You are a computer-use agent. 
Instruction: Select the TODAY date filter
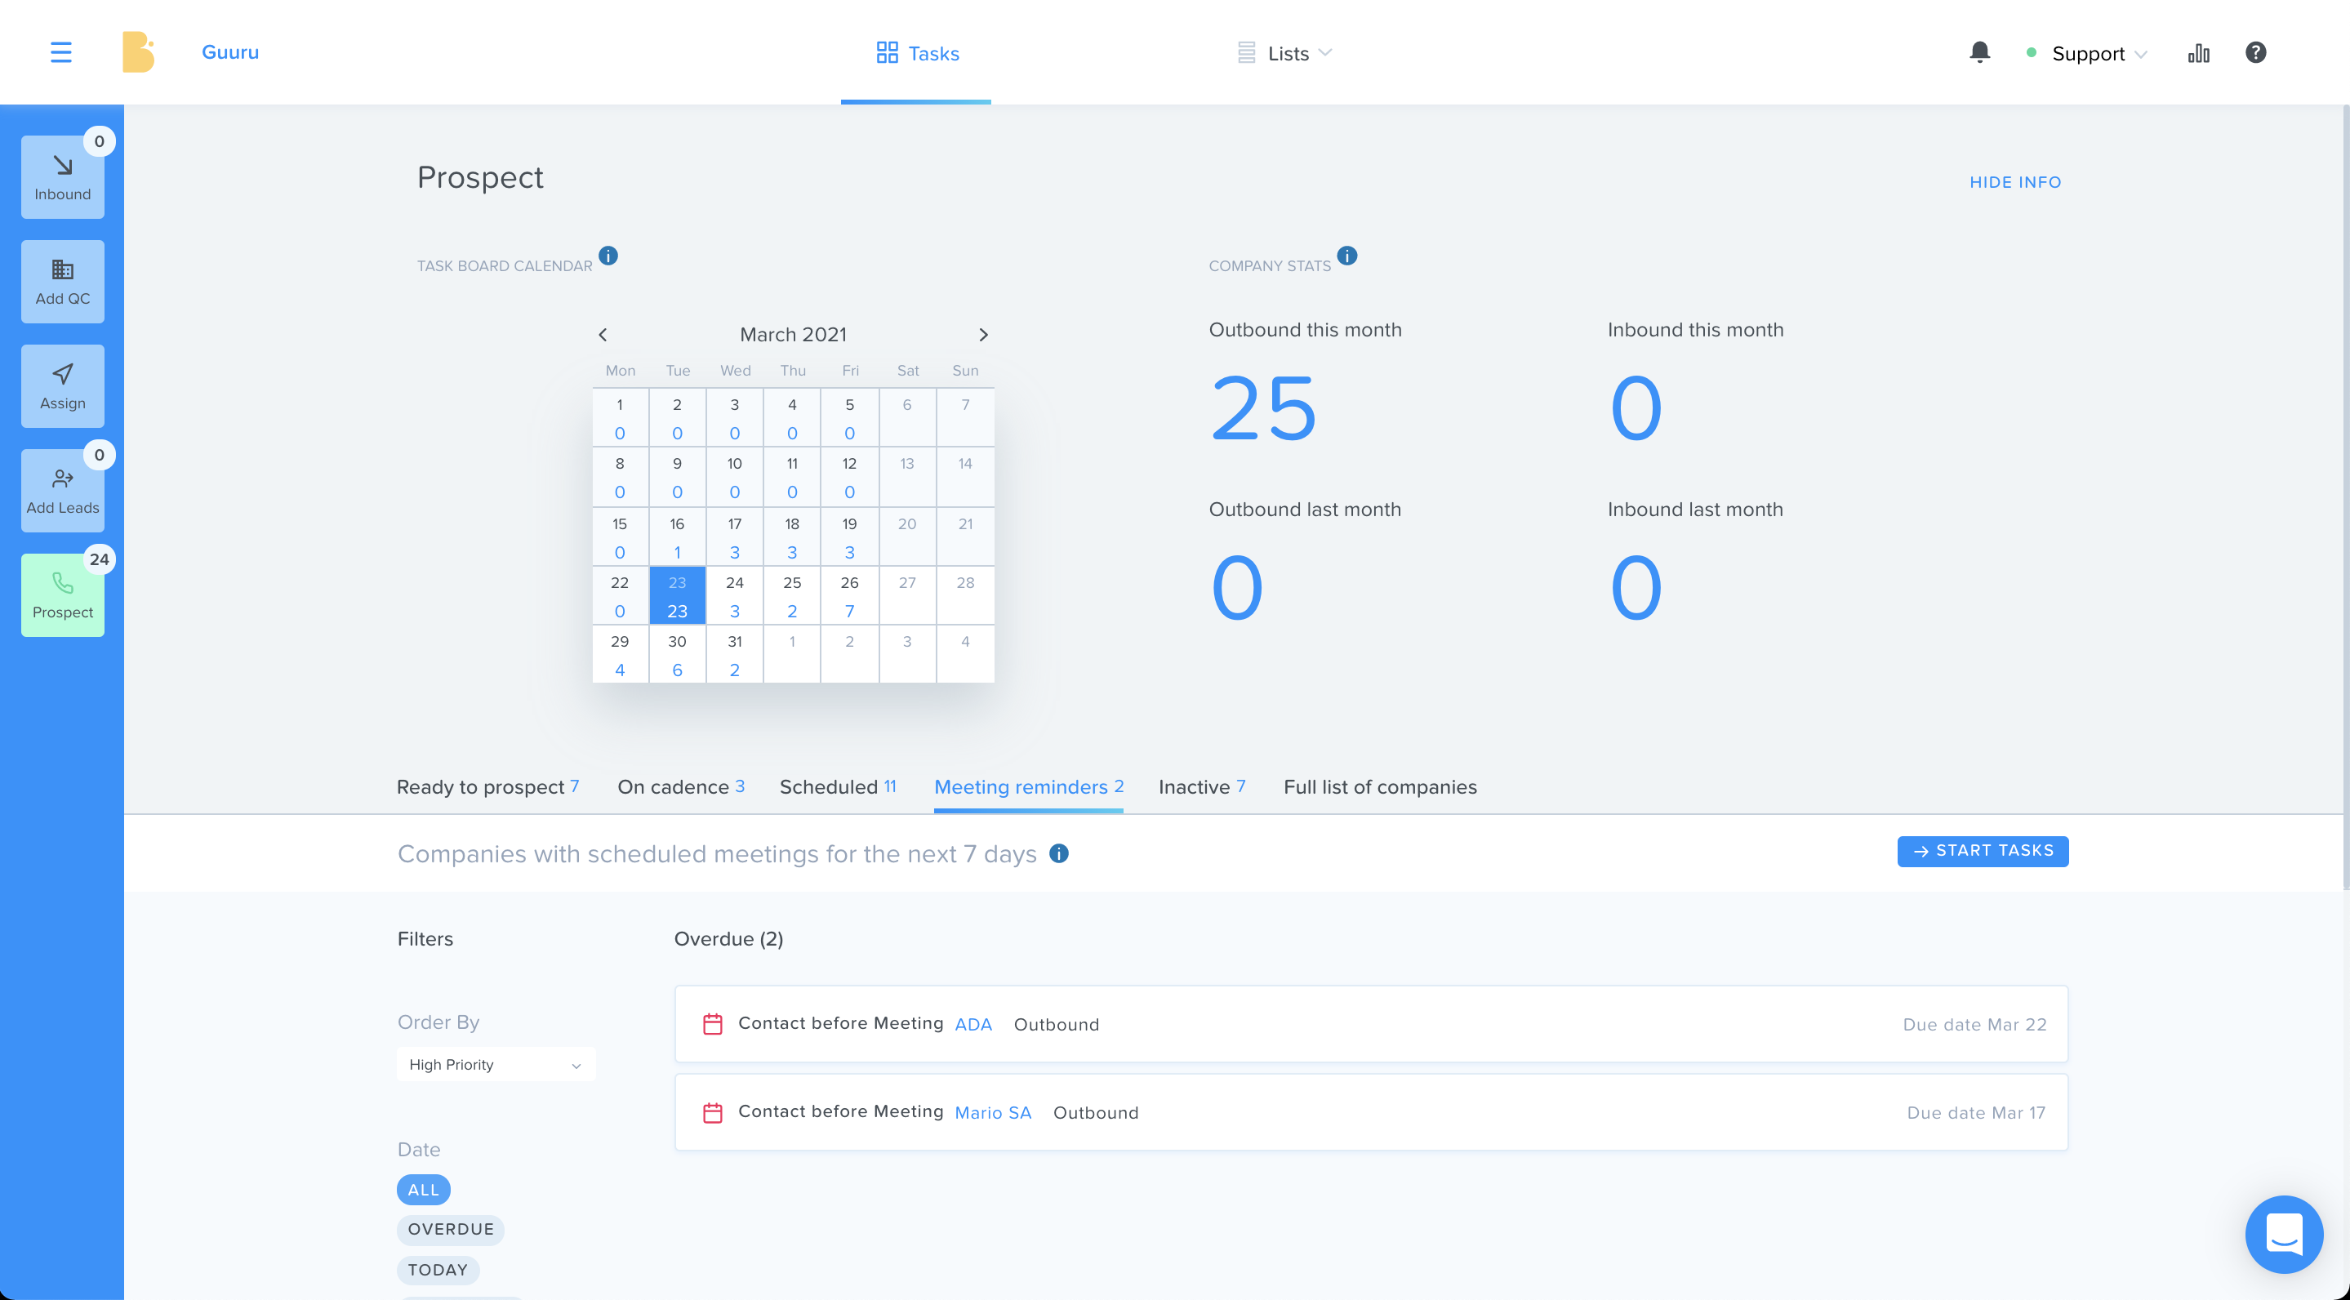(x=438, y=1270)
